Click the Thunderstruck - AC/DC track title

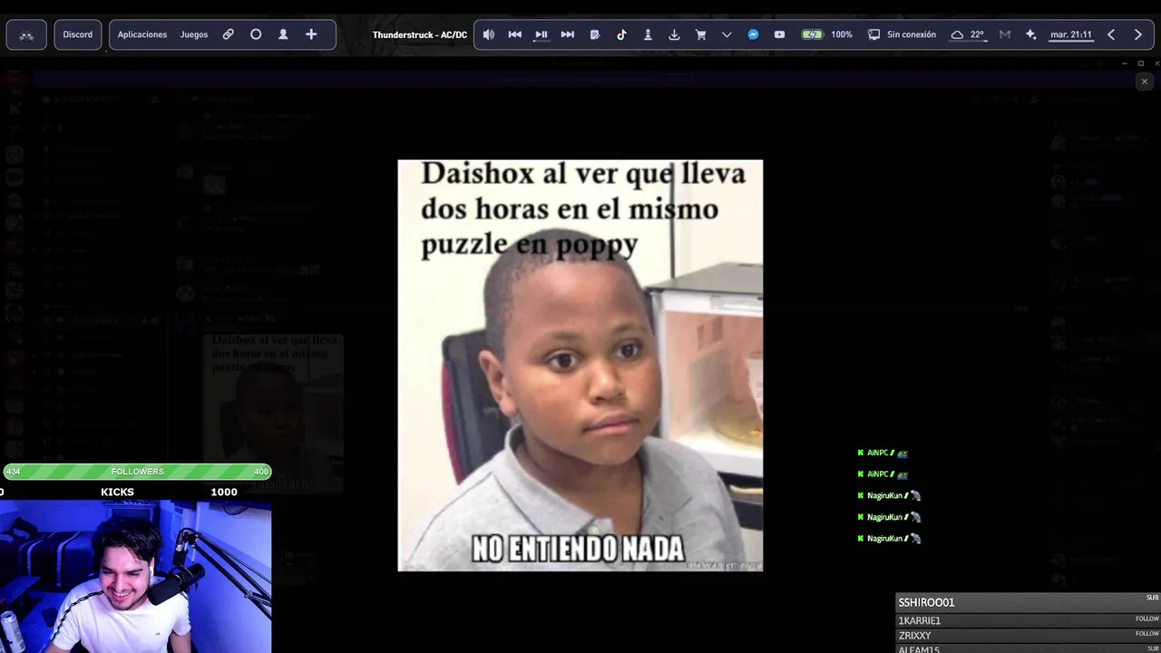(x=420, y=34)
